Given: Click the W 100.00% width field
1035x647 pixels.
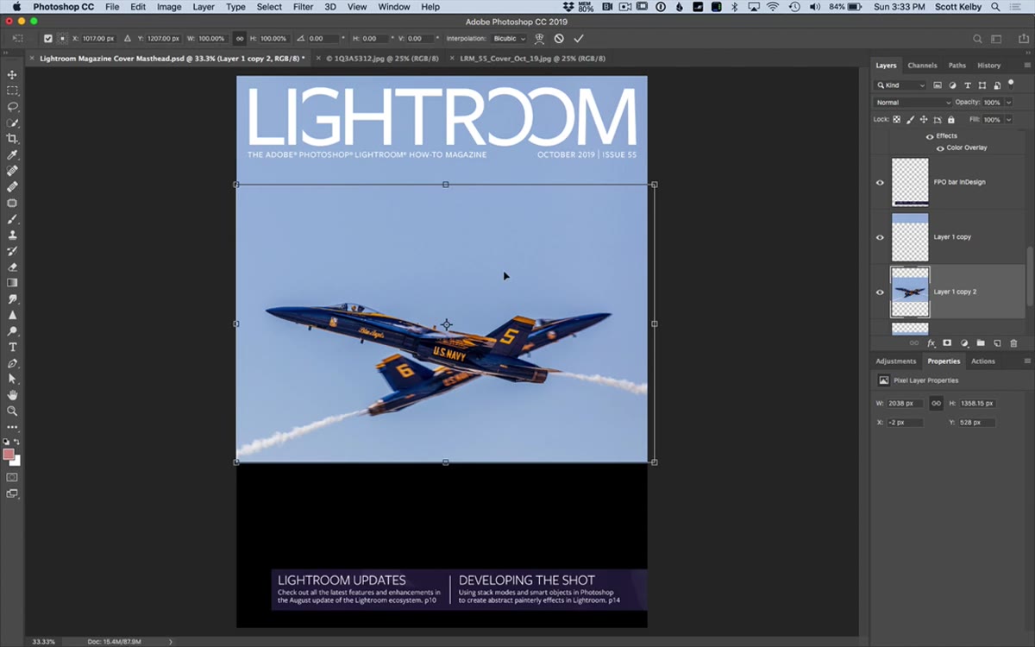Looking at the screenshot, I should point(212,39).
